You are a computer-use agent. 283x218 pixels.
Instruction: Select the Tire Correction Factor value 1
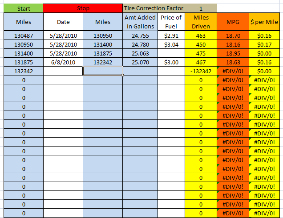pyautogui.click(x=201, y=8)
